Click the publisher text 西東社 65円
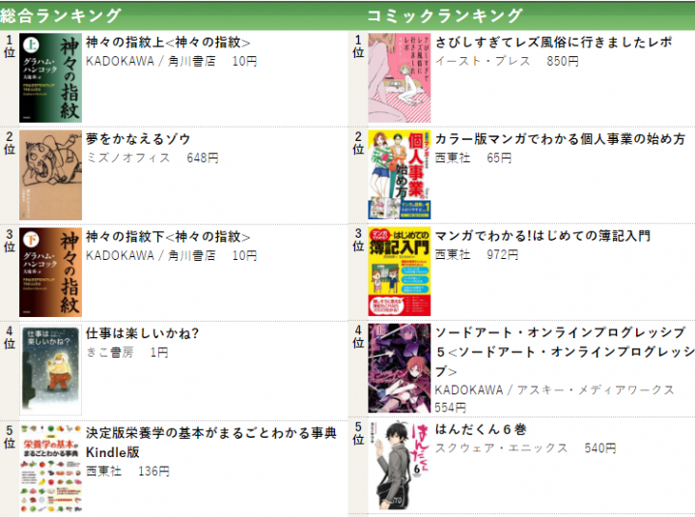The height and width of the screenshot is (517, 695). (473, 158)
